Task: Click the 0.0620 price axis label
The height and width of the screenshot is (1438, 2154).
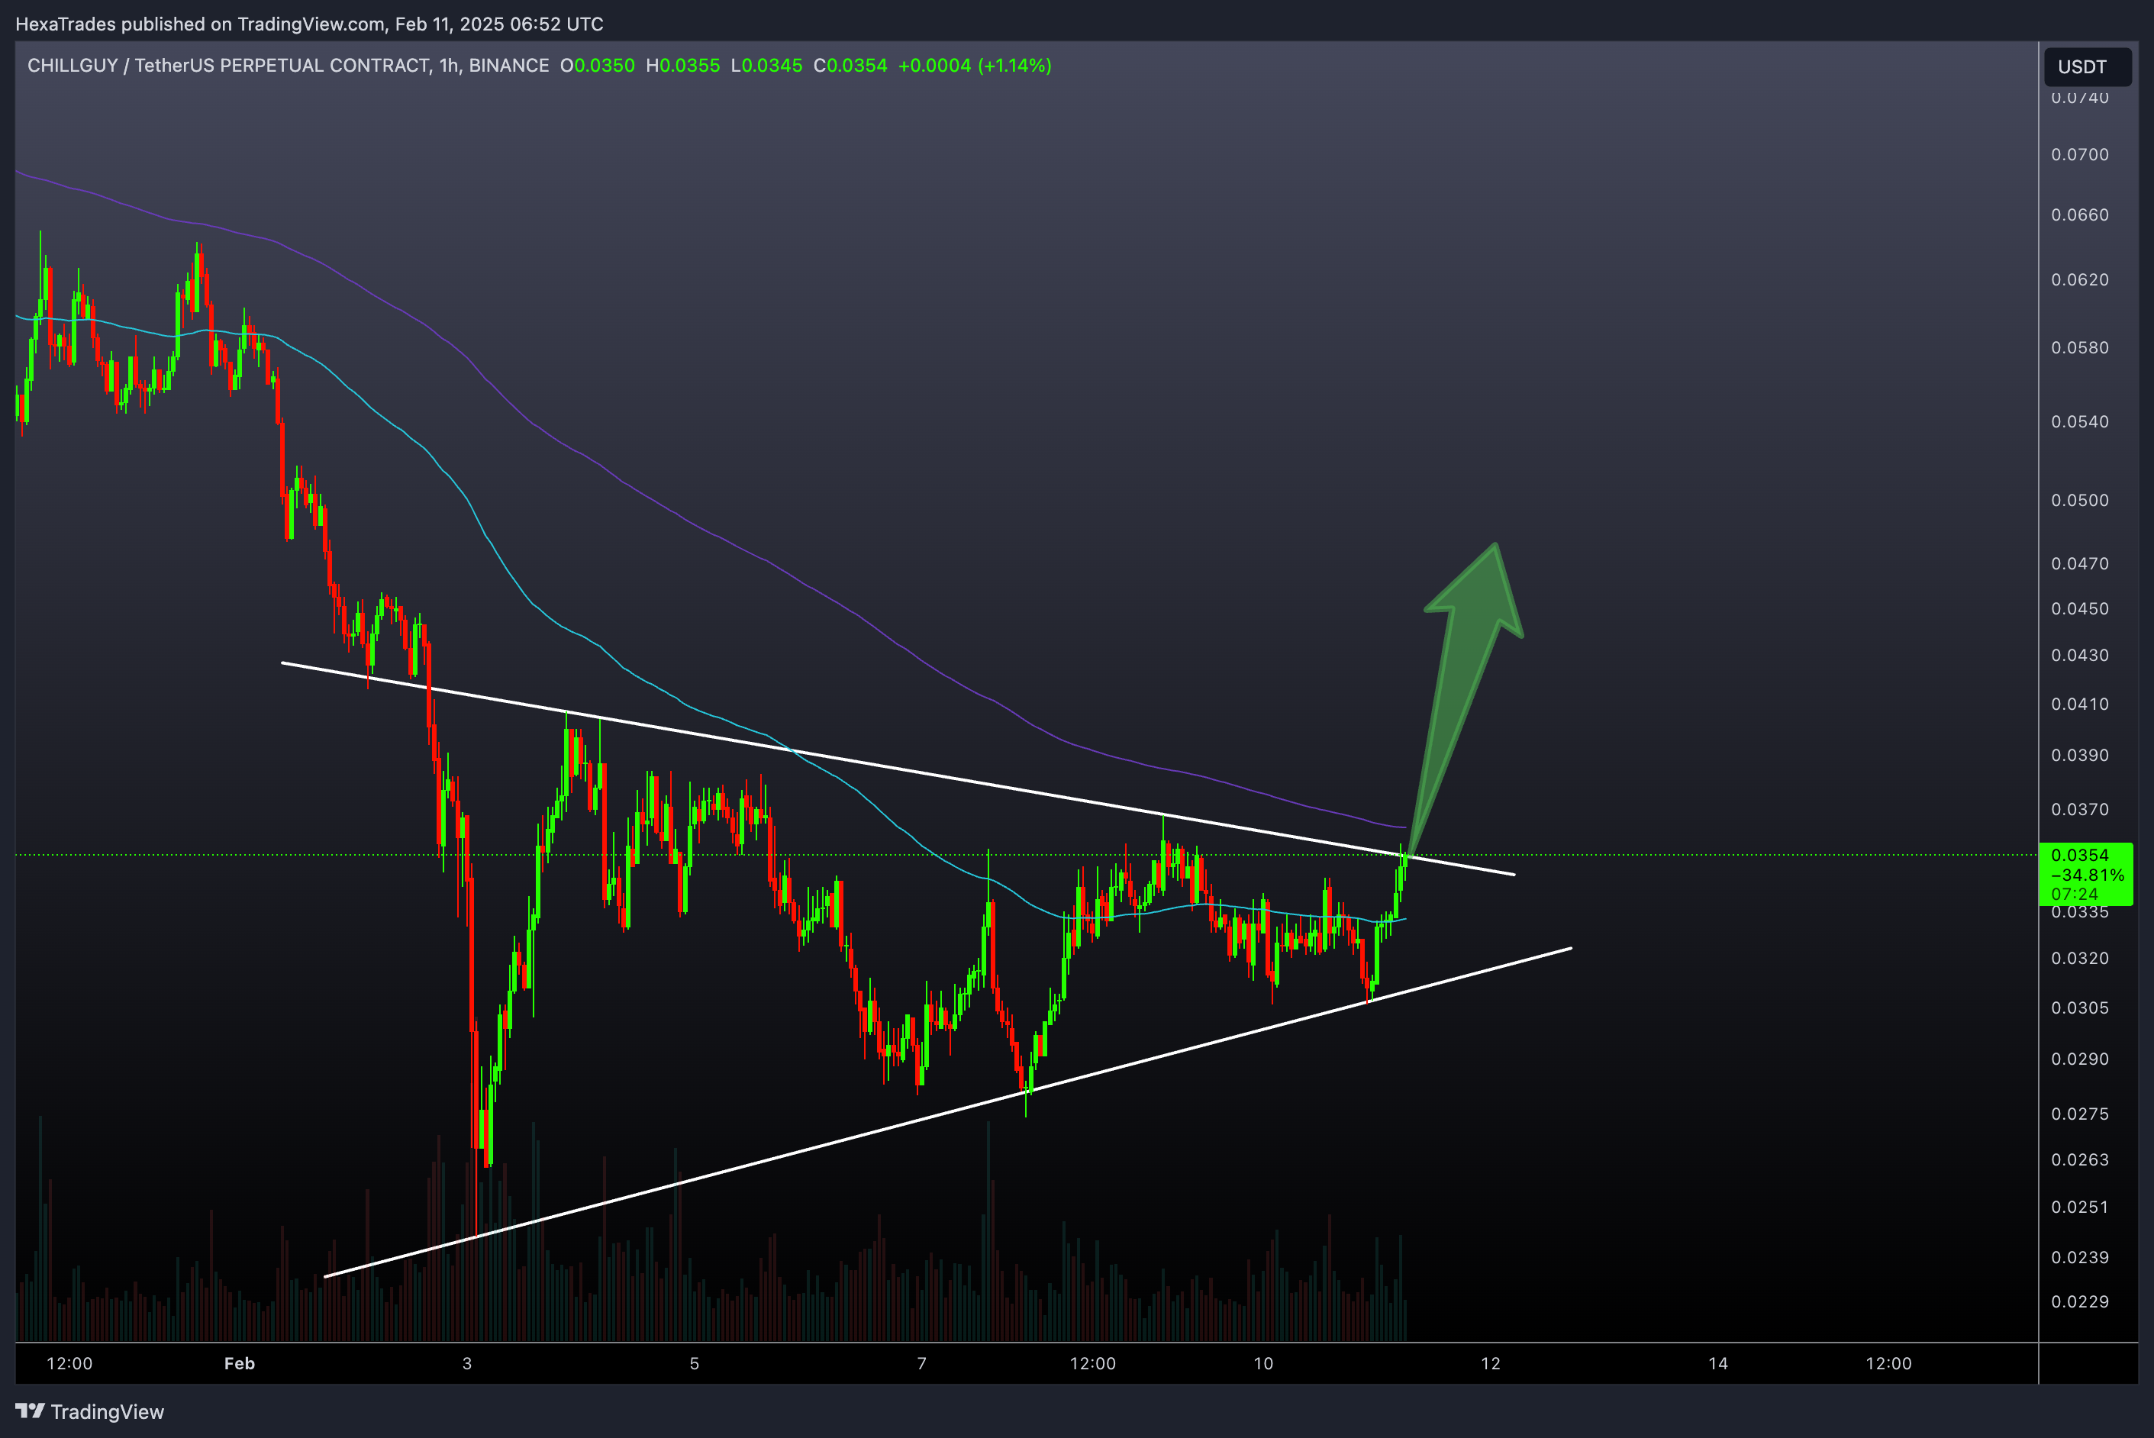Action: tap(2080, 279)
